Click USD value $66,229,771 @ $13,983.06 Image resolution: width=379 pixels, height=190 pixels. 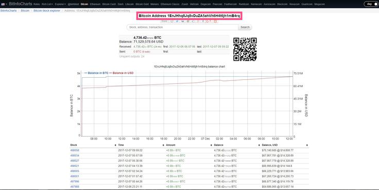click(278, 171)
